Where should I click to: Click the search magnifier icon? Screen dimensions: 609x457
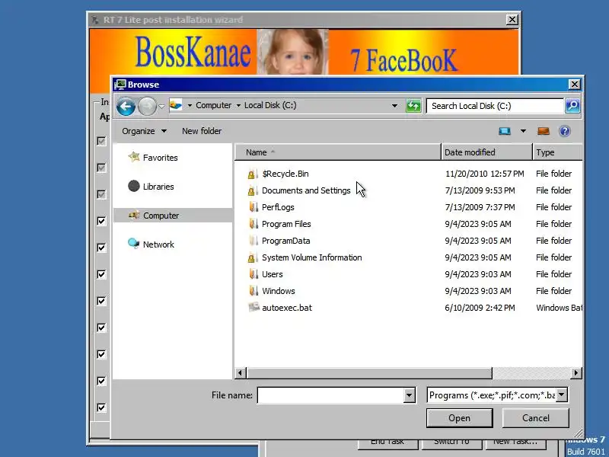pos(572,106)
